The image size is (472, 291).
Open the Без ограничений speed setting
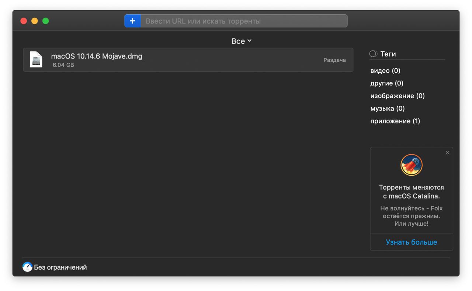click(x=60, y=267)
